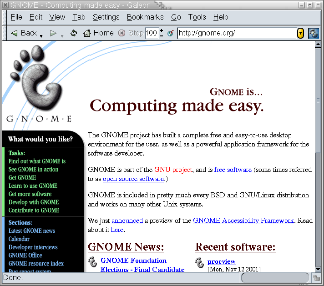Click the 'Get GNOME' sidebar link
This screenshot has width=324, height=286.
(22, 178)
